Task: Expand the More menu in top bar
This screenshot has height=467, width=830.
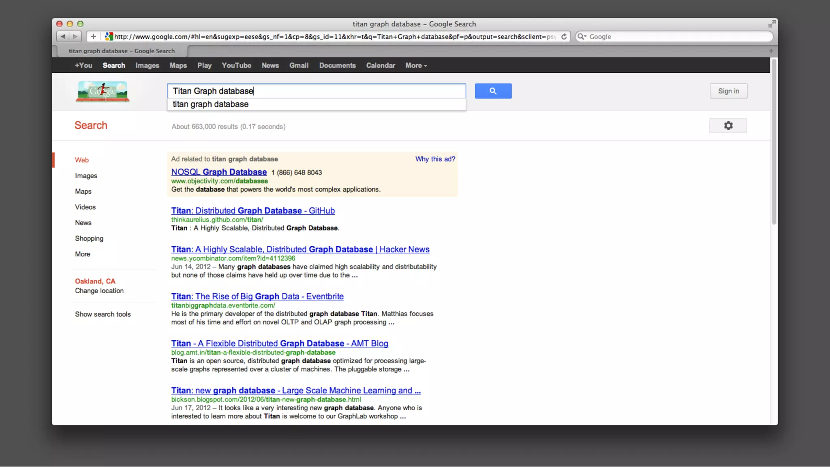Action: click(416, 66)
